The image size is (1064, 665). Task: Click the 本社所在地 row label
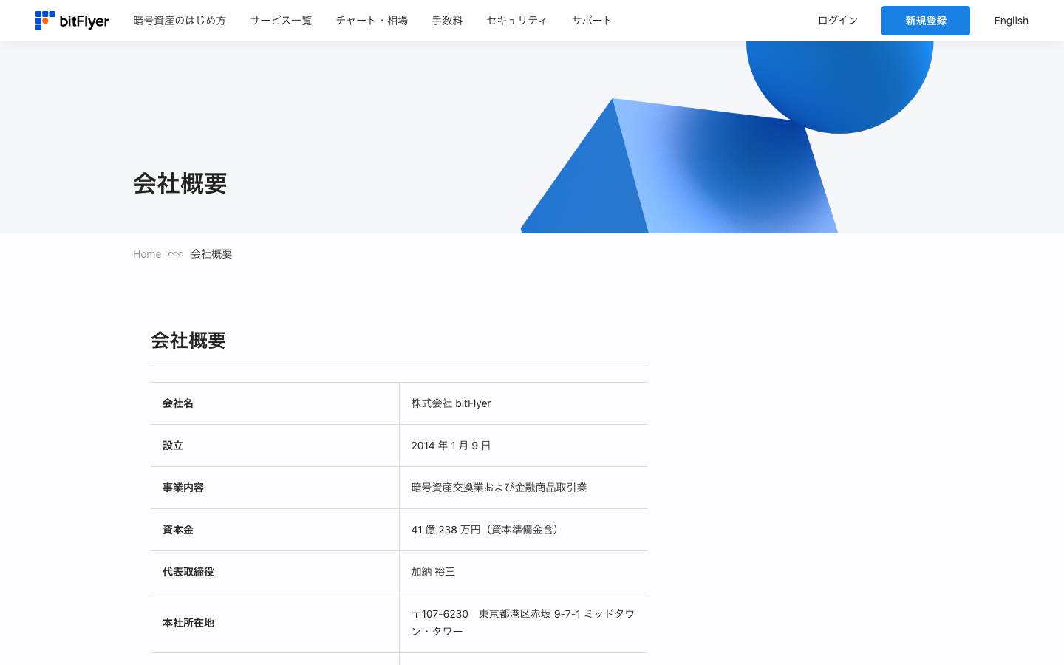coord(188,623)
